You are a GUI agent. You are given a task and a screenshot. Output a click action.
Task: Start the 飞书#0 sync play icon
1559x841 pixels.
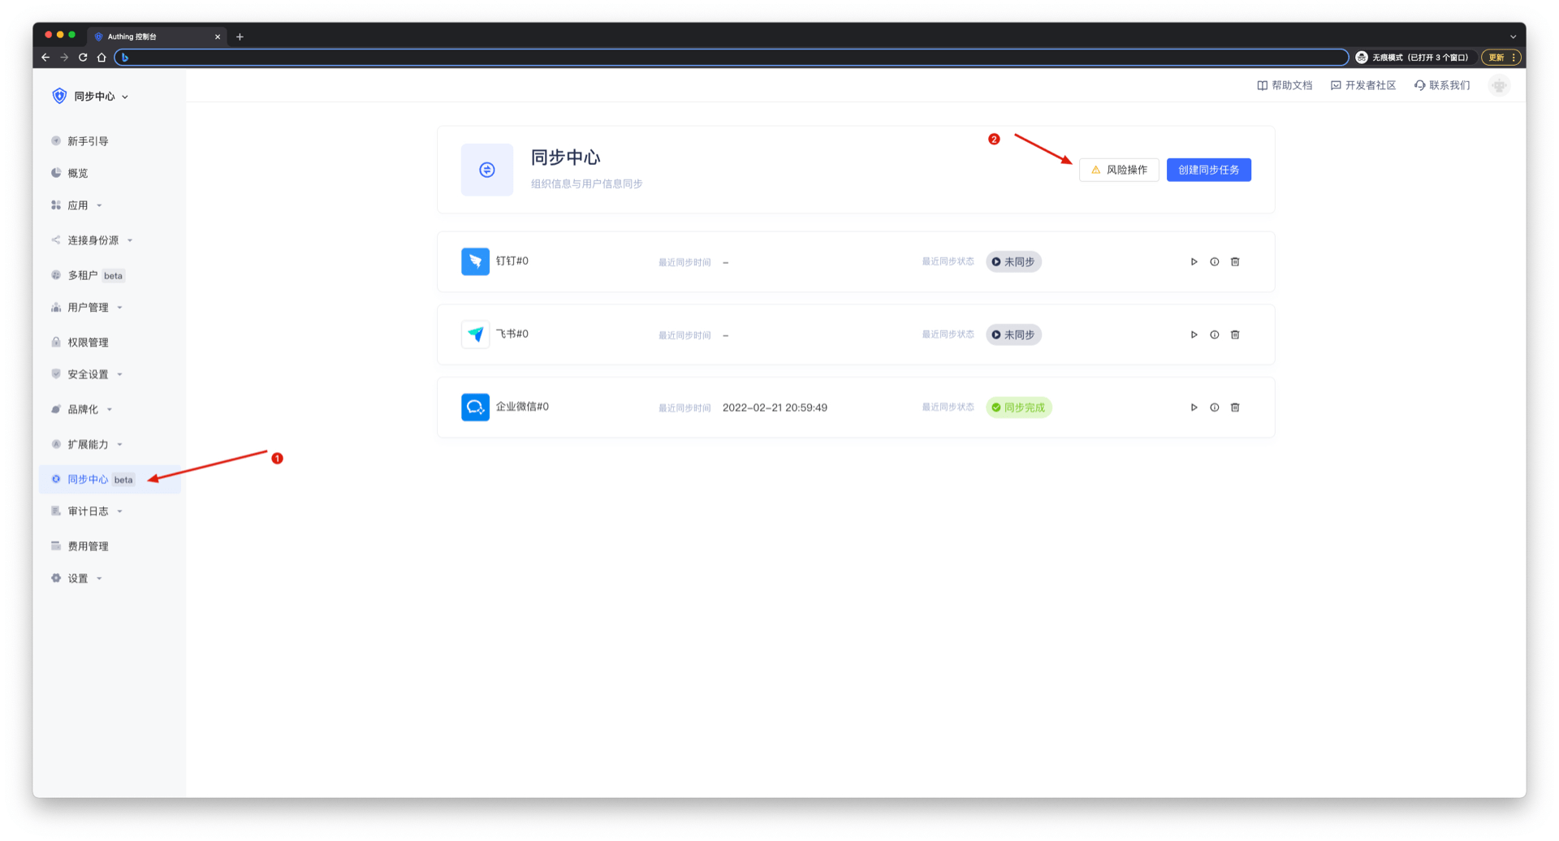tap(1194, 334)
